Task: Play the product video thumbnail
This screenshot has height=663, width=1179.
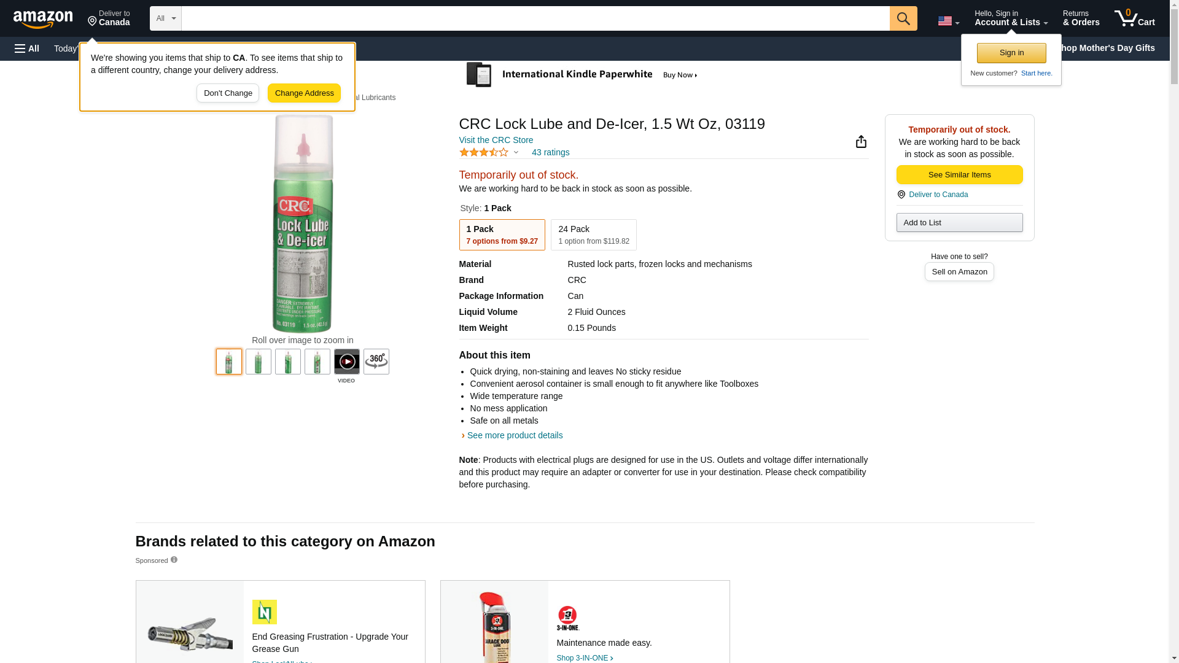Action: tap(346, 362)
